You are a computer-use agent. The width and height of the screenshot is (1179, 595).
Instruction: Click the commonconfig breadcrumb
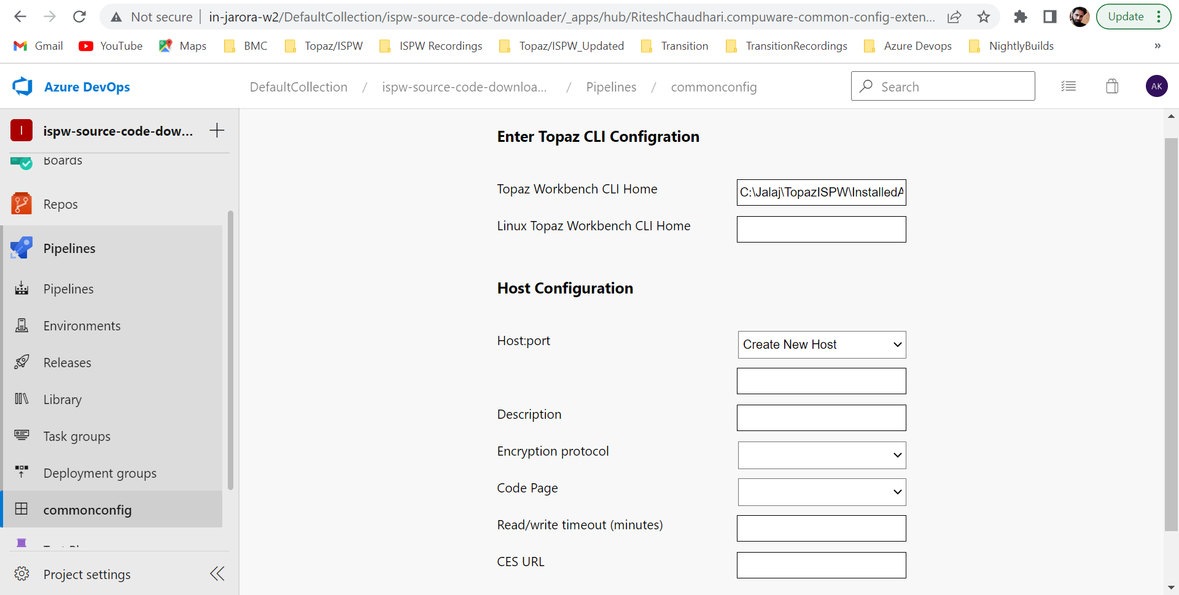point(714,87)
